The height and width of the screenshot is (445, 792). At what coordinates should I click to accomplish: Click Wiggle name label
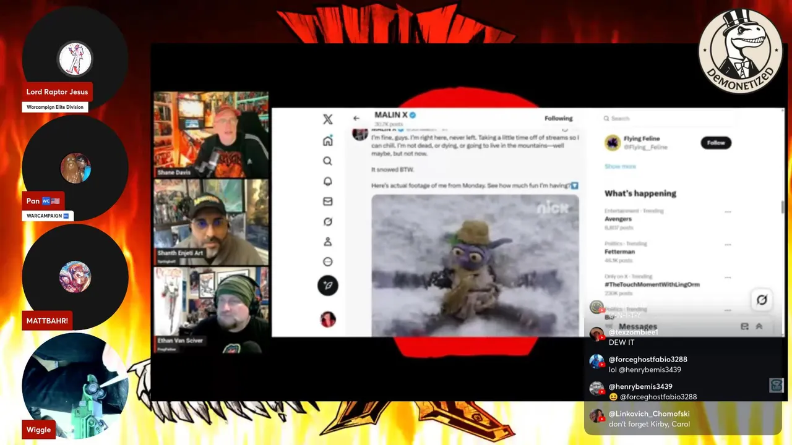(x=38, y=430)
